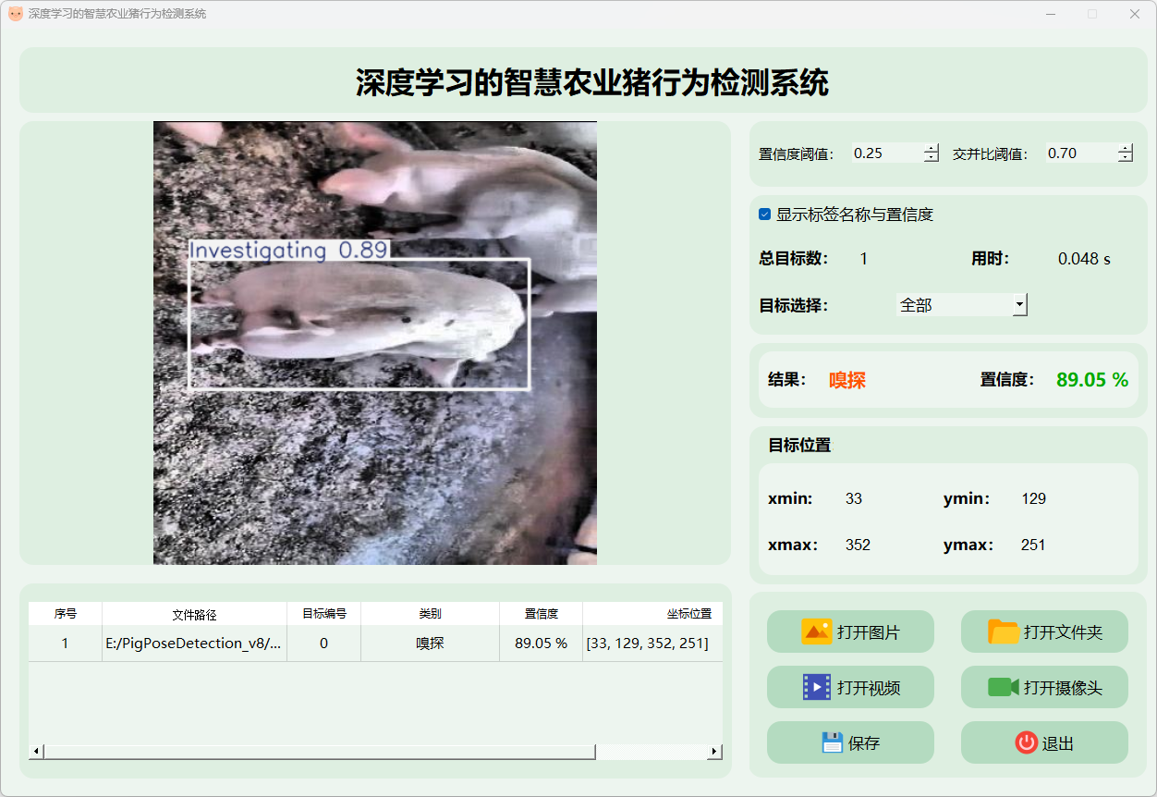Click the red power icon to exit
Screen dimensions: 1157x797
pyautogui.click(x=1026, y=743)
